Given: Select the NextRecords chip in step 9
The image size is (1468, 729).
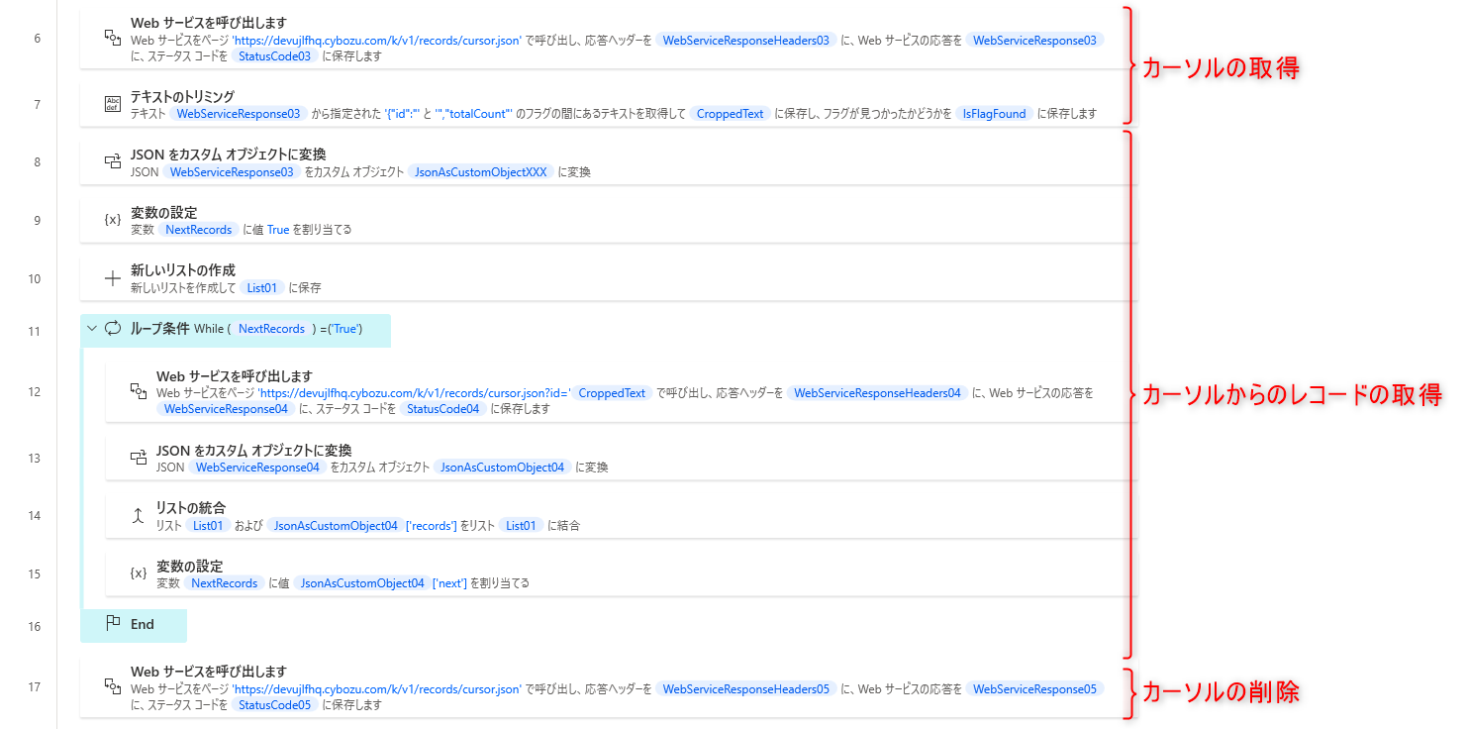Looking at the screenshot, I should click(198, 230).
